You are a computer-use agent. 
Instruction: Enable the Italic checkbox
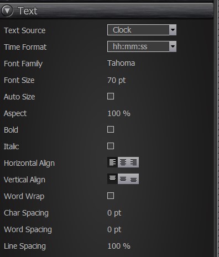pos(111,146)
